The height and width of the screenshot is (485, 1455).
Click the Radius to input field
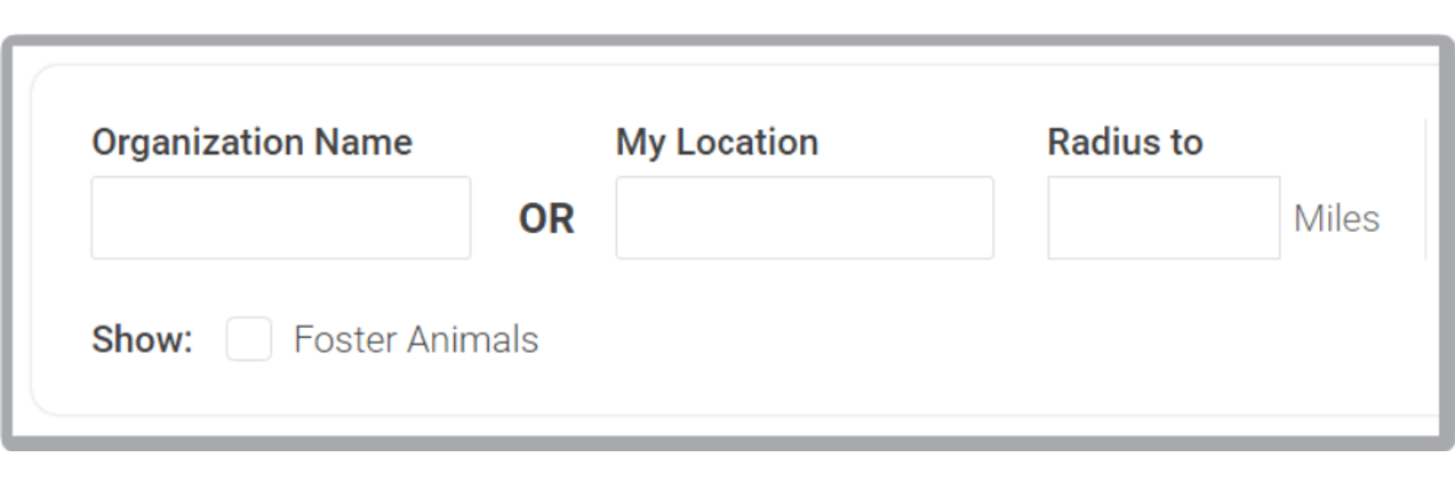(1163, 218)
